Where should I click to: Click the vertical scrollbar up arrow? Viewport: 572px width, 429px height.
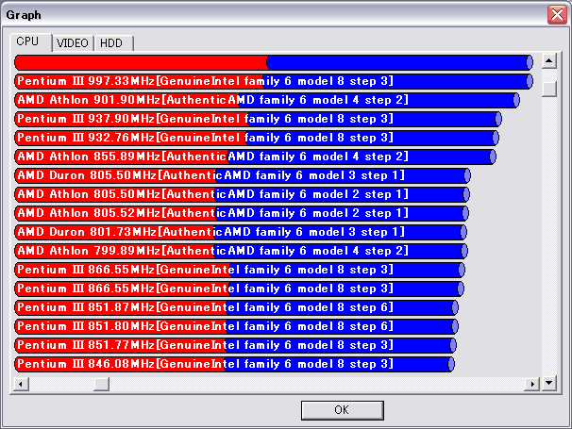[549, 61]
